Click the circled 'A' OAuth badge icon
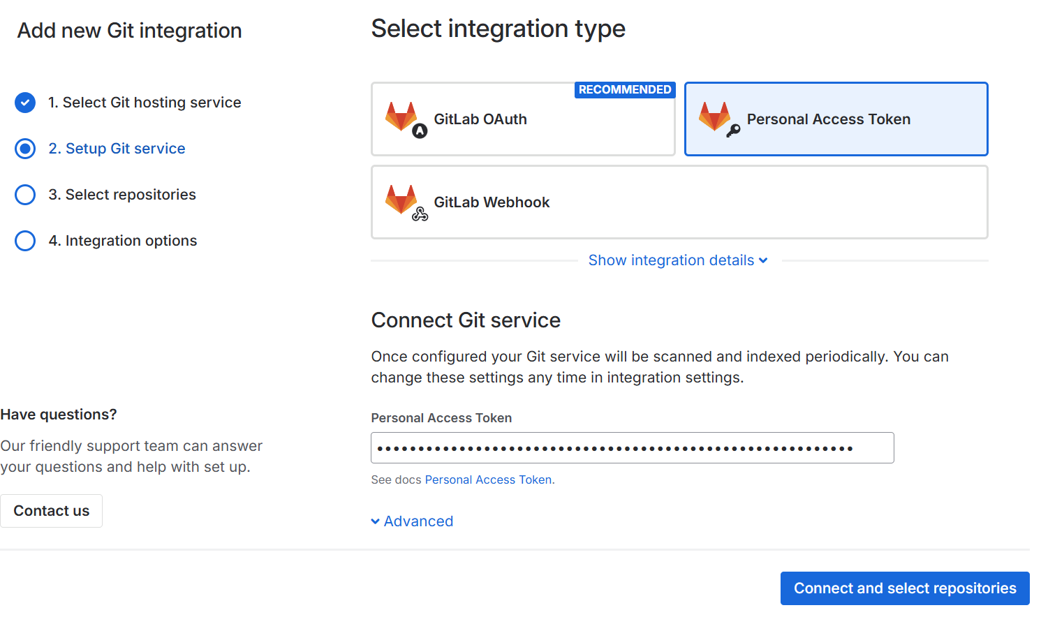Viewport: 1041px width, 617px height. point(420,131)
